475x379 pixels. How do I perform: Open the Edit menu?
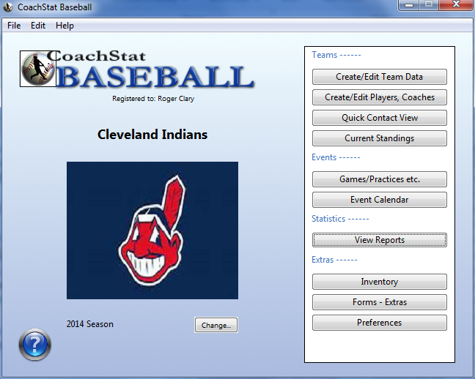pos(38,26)
